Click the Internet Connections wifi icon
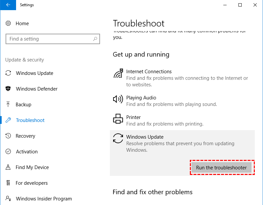This screenshot has height=205, width=263. tap(118, 74)
